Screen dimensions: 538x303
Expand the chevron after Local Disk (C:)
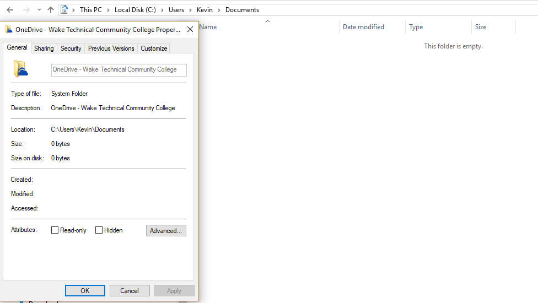pos(162,10)
